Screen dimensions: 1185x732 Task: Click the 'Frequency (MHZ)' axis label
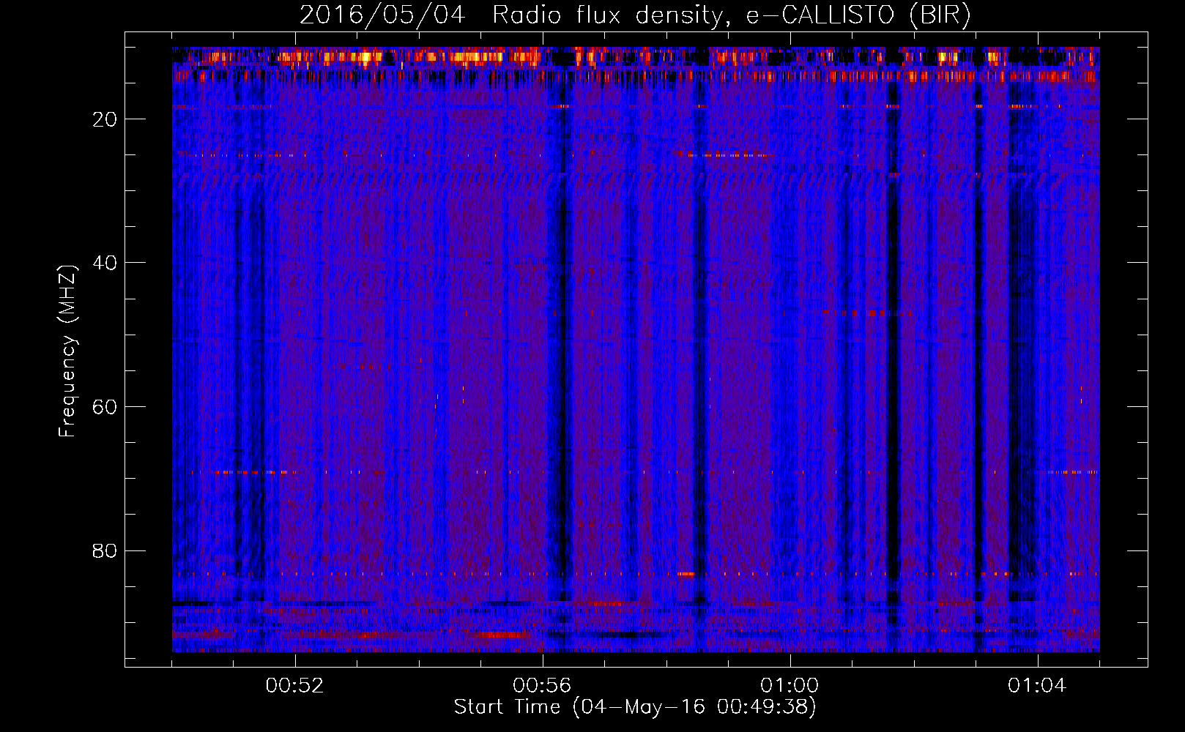coord(67,351)
